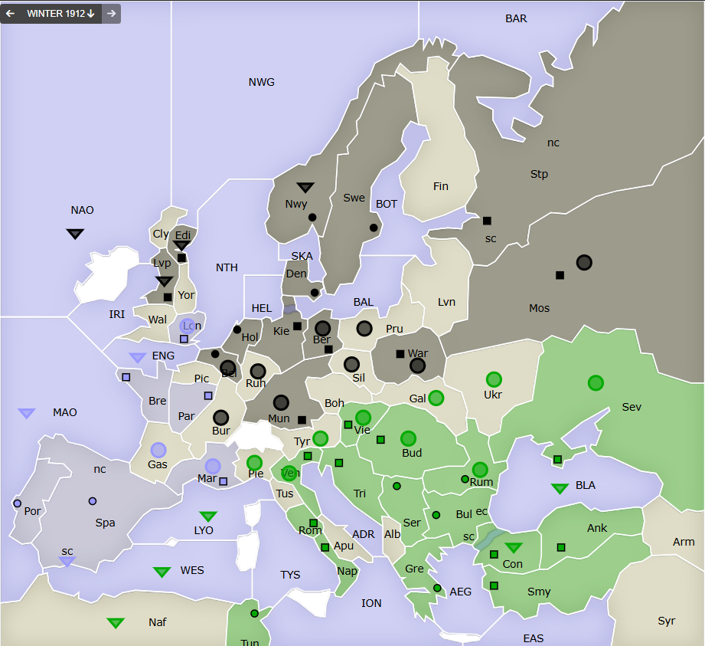Select the green fleet in WES
Viewport: 705px width, 646px height.
coord(162,572)
